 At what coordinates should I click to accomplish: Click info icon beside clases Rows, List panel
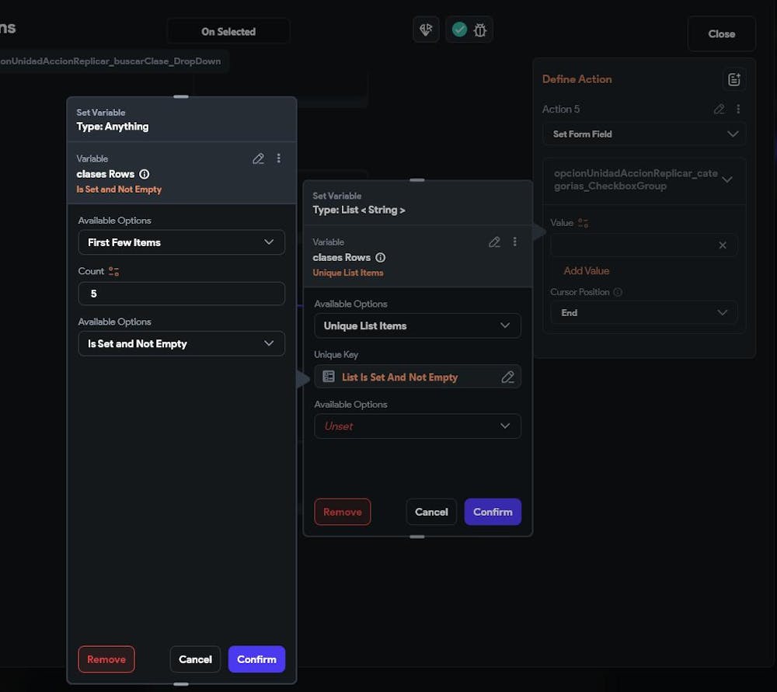pos(380,258)
